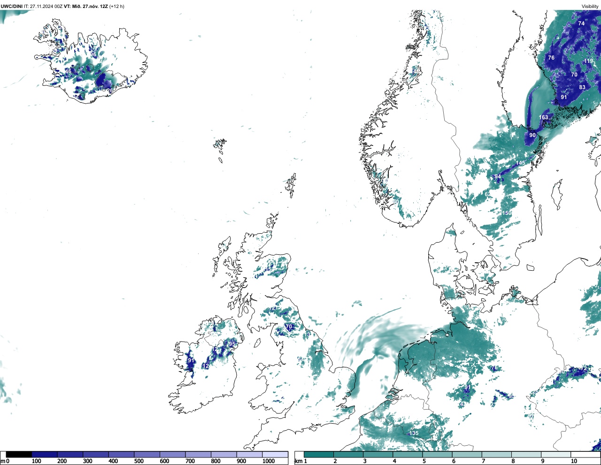Click the '163' visibility value on map
The image size is (601, 465).
543,118
